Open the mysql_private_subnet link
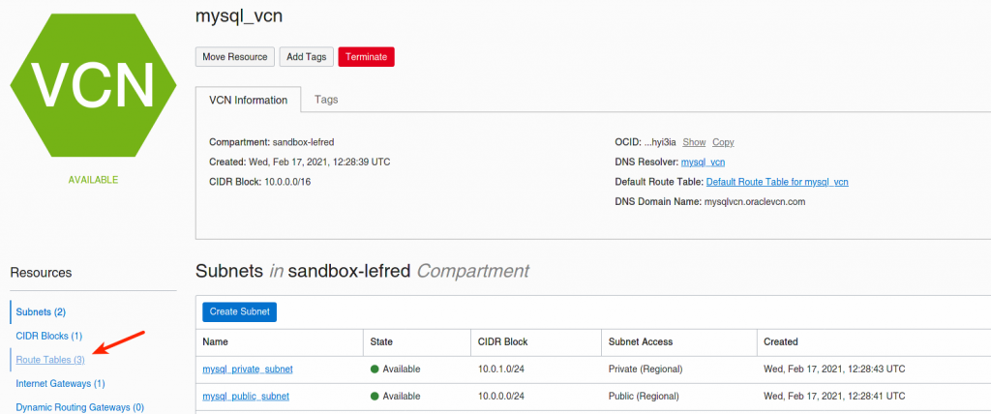Screen dimensions: 991x414 click(x=247, y=369)
